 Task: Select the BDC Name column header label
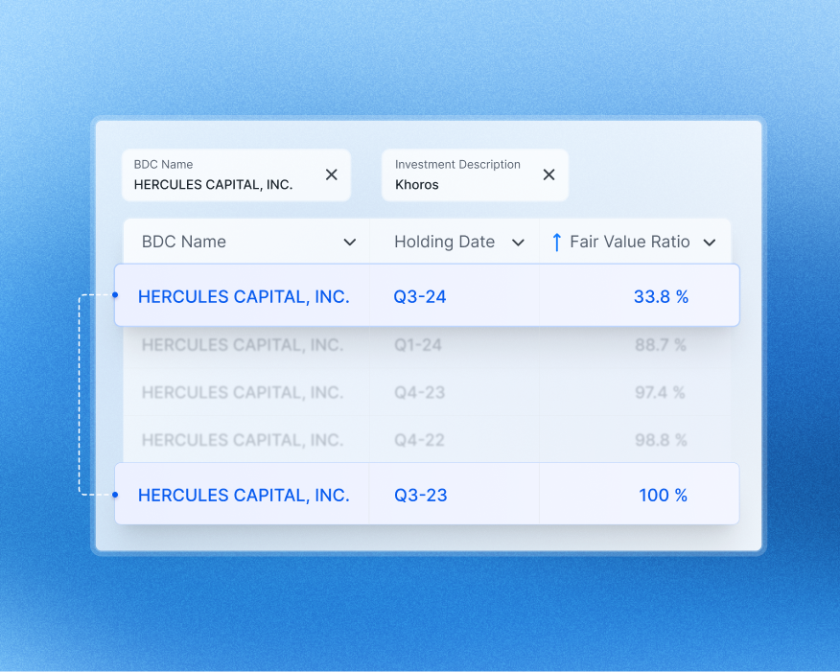184,242
